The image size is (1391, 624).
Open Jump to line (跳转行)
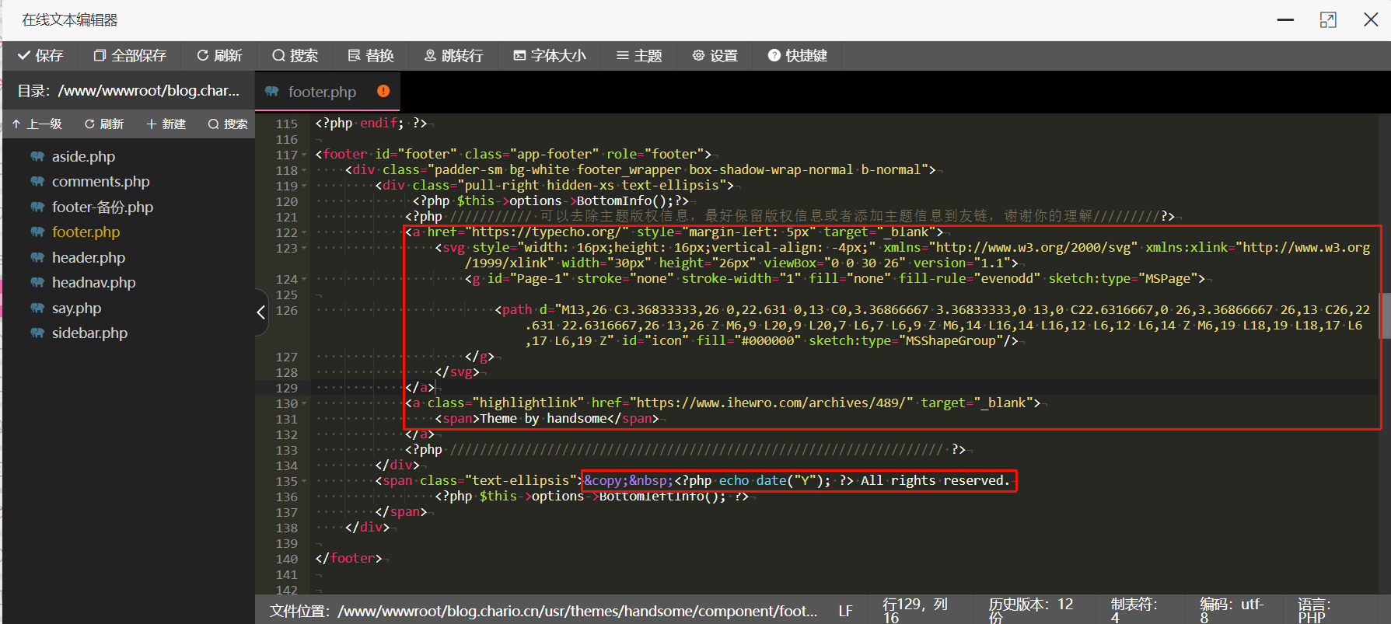tap(453, 56)
